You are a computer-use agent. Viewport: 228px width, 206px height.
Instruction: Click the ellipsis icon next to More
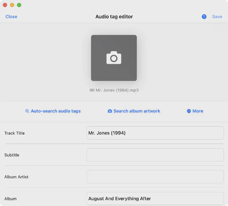click(x=189, y=111)
